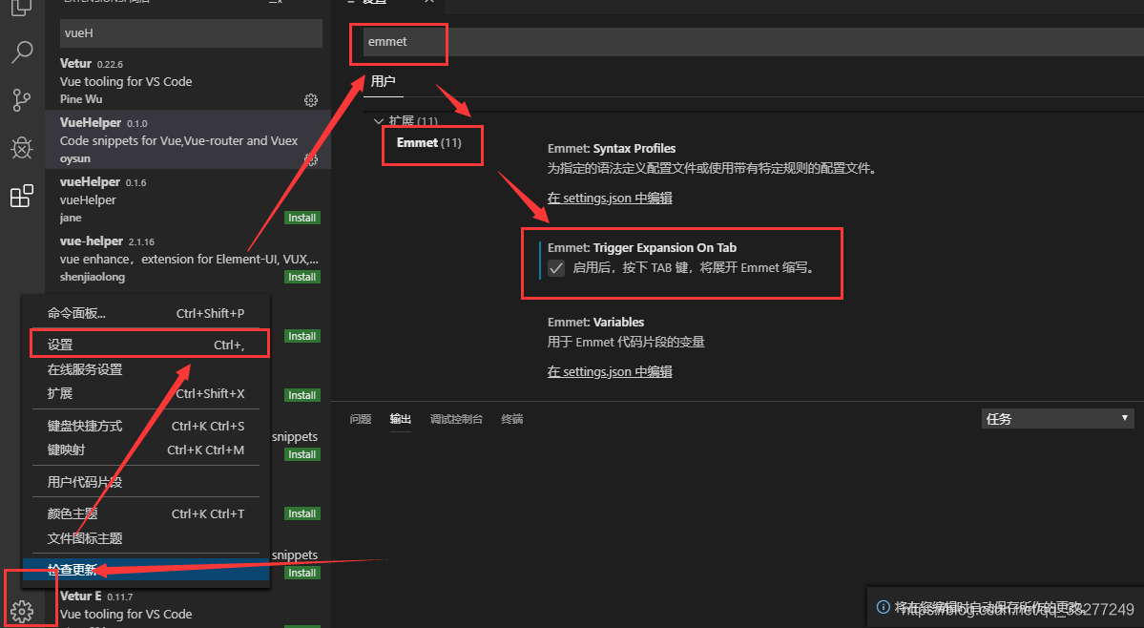Install the vueHelper extension by jane
Image resolution: width=1144 pixels, height=628 pixels.
point(302,218)
